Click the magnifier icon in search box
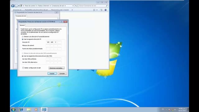The image size is (199, 112). click(107, 6)
